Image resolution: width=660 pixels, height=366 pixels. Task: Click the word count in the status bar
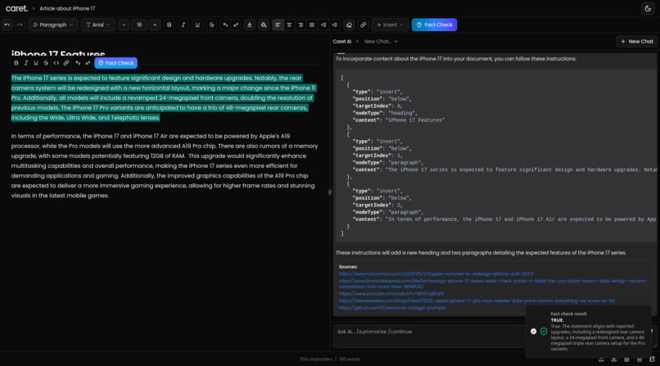[350, 359]
